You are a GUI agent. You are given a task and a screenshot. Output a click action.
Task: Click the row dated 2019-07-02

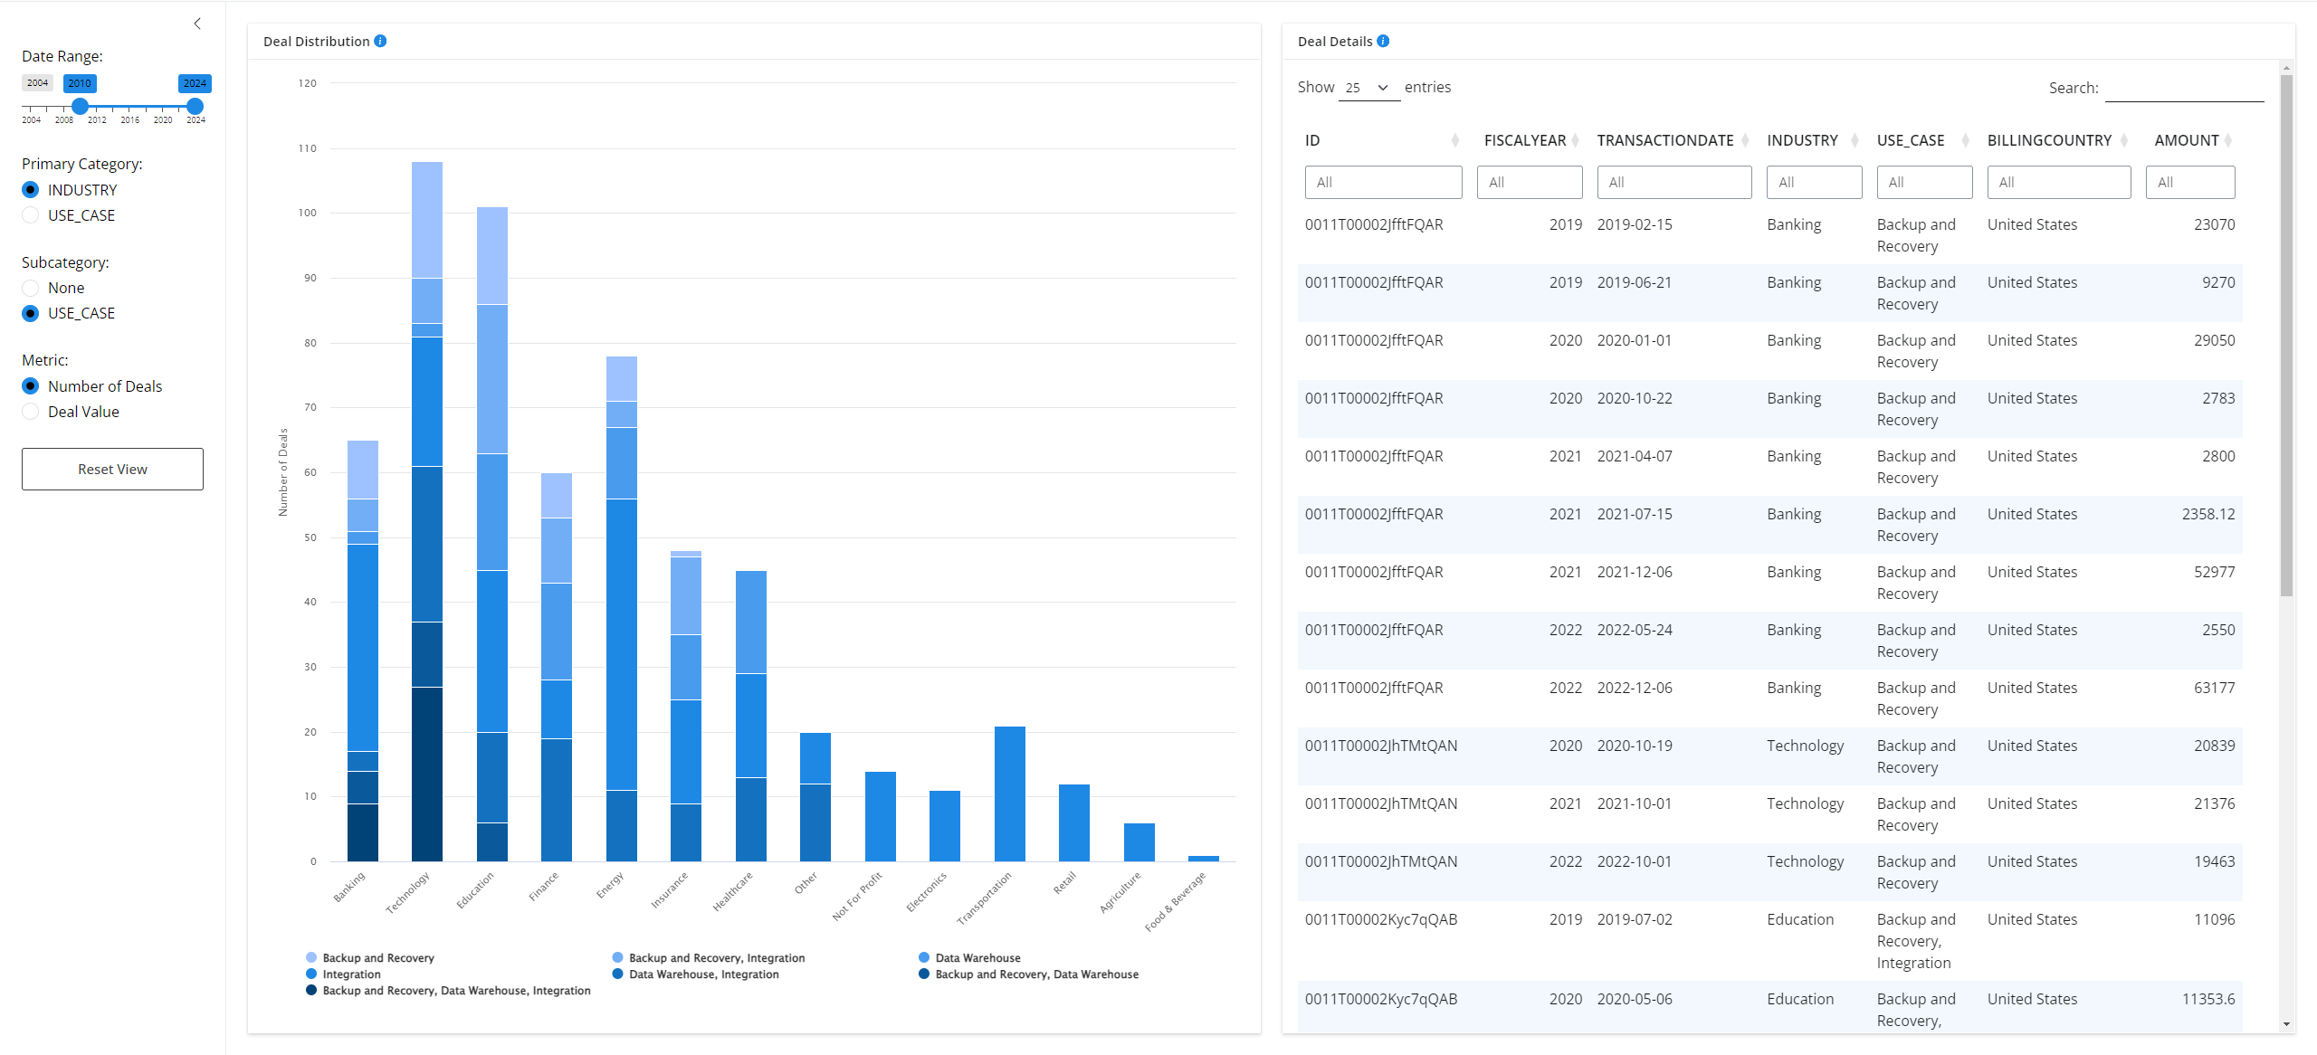pos(1769,941)
